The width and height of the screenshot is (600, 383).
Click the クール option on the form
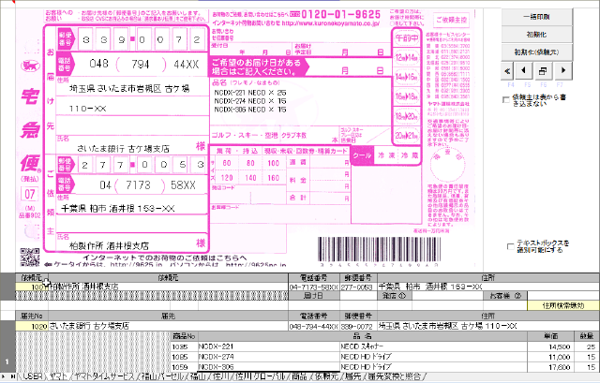[x=362, y=155]
